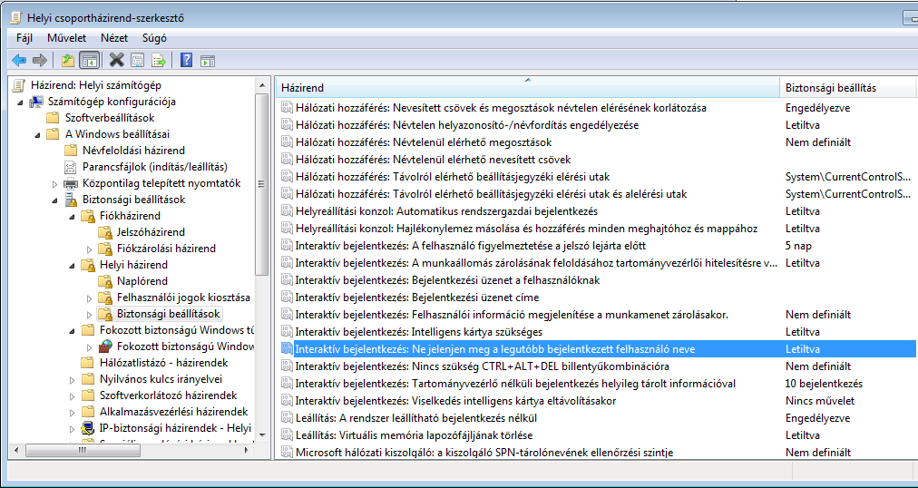The width and height of the screenshot is (918, 488).
Task: Expand the Alkalmazásvezérlési házirendek node
Action: (x=72, y=412)
